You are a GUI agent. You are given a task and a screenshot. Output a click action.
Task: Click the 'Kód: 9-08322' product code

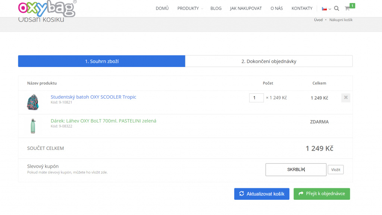click(62, 126)
